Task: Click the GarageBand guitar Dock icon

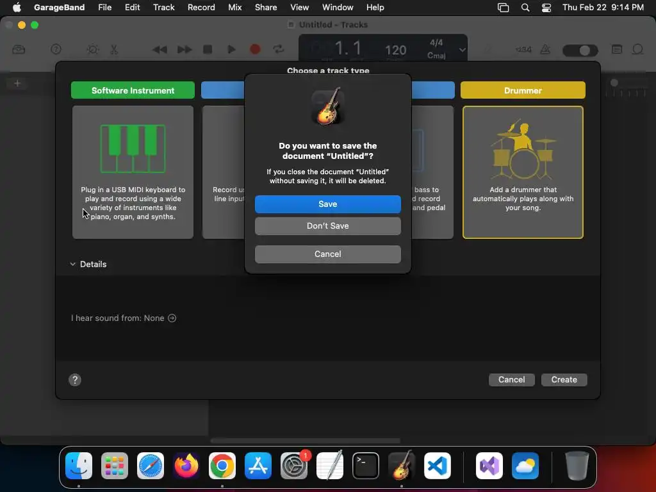Action: click(402, 466)
